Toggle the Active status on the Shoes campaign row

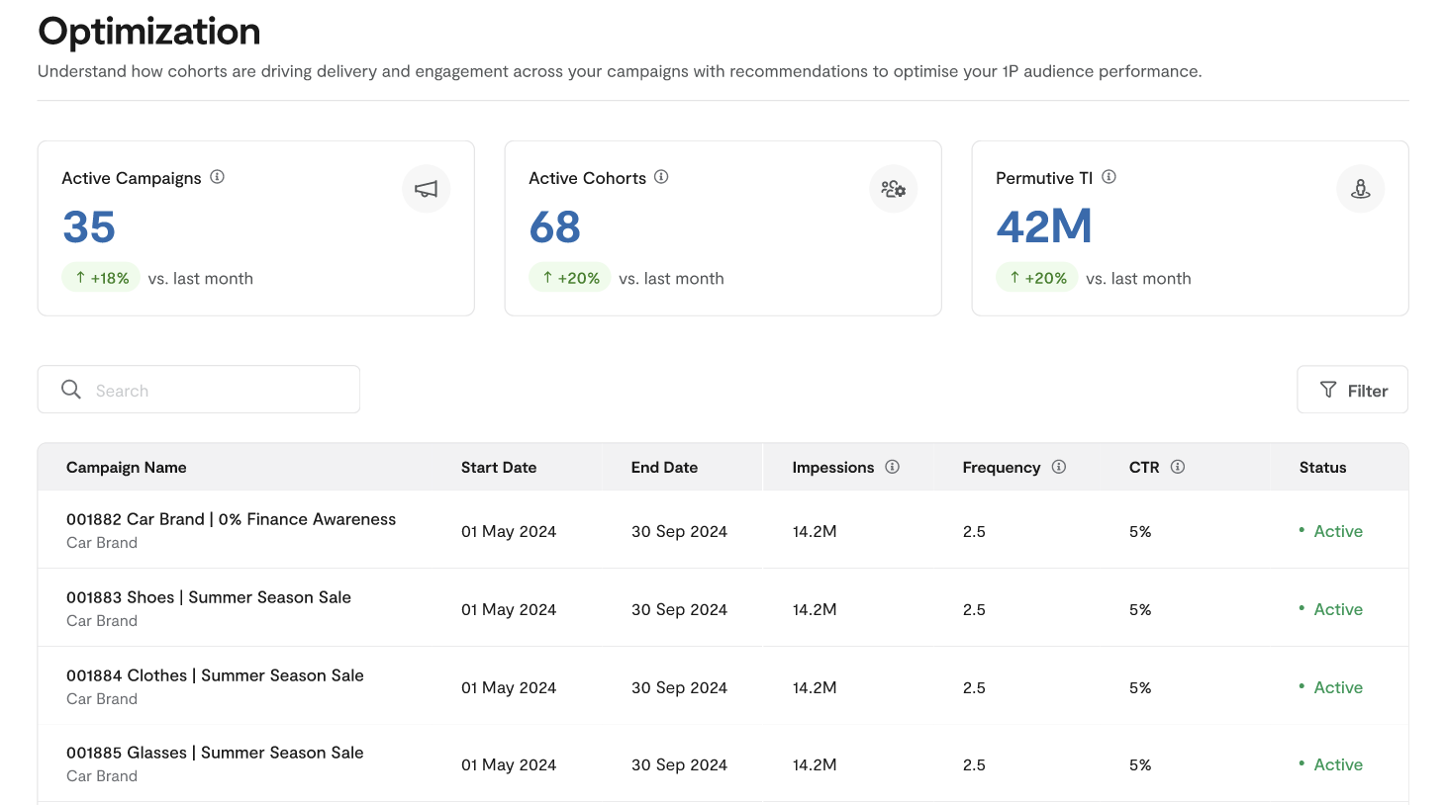pos(1338,609)
